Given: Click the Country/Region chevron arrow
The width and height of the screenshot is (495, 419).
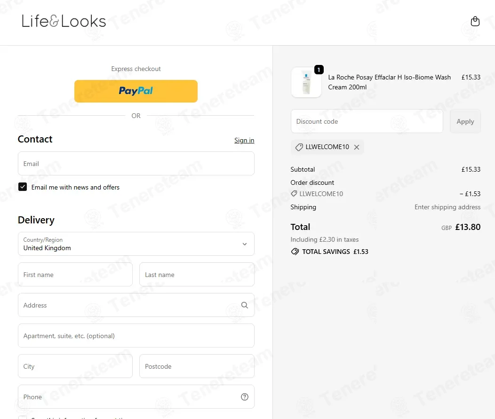Looking at the screenshot, I should coord(244,244).
